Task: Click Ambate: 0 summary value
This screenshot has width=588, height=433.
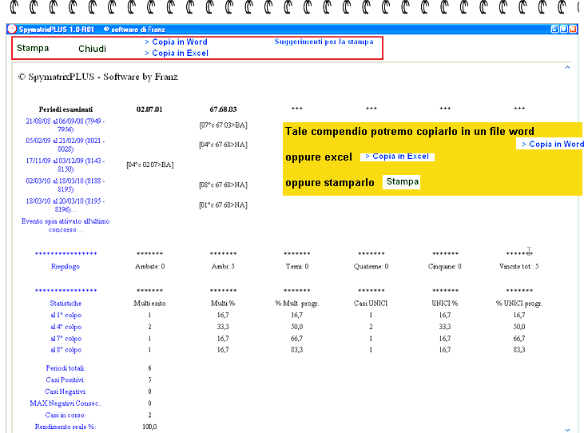Action: (x=150, y=267)
